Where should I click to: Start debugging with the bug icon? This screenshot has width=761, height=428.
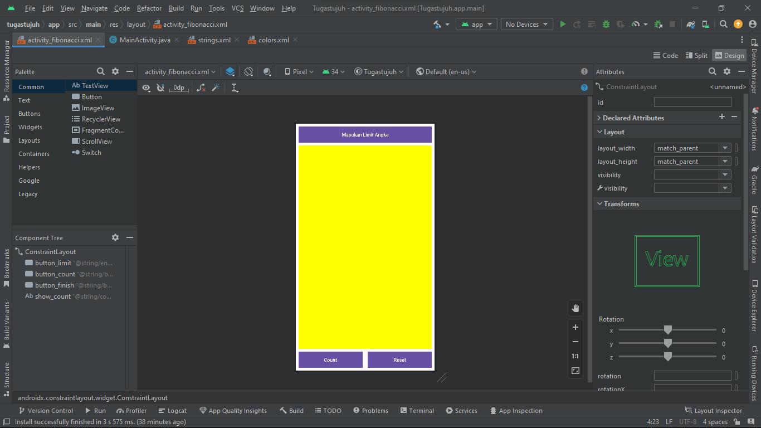(606, 25)
